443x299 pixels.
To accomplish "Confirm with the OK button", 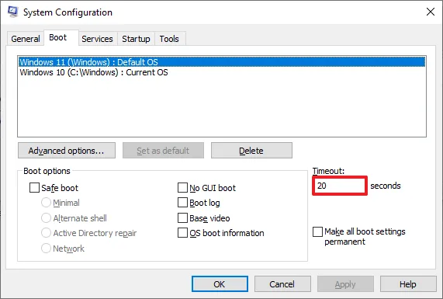I will [220, 284].
